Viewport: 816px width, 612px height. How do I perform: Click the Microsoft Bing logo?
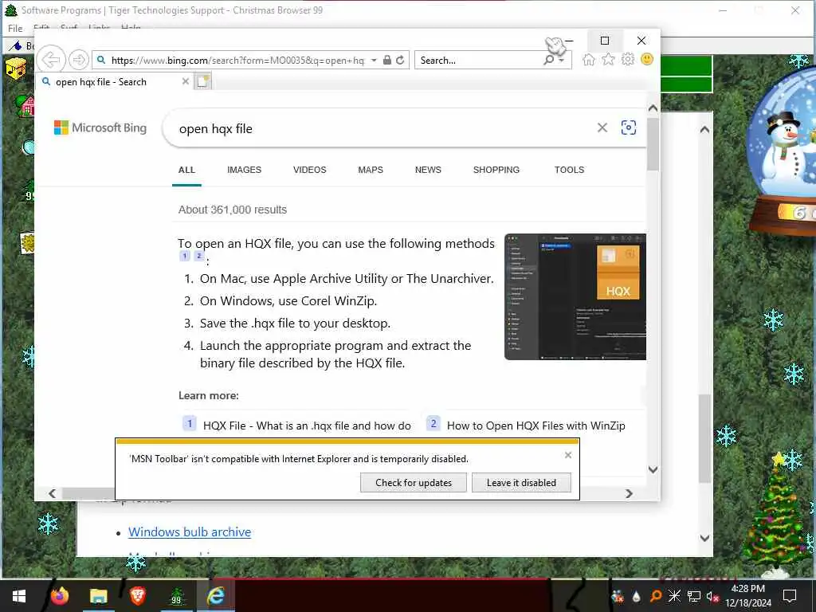[x=100, y=127]
